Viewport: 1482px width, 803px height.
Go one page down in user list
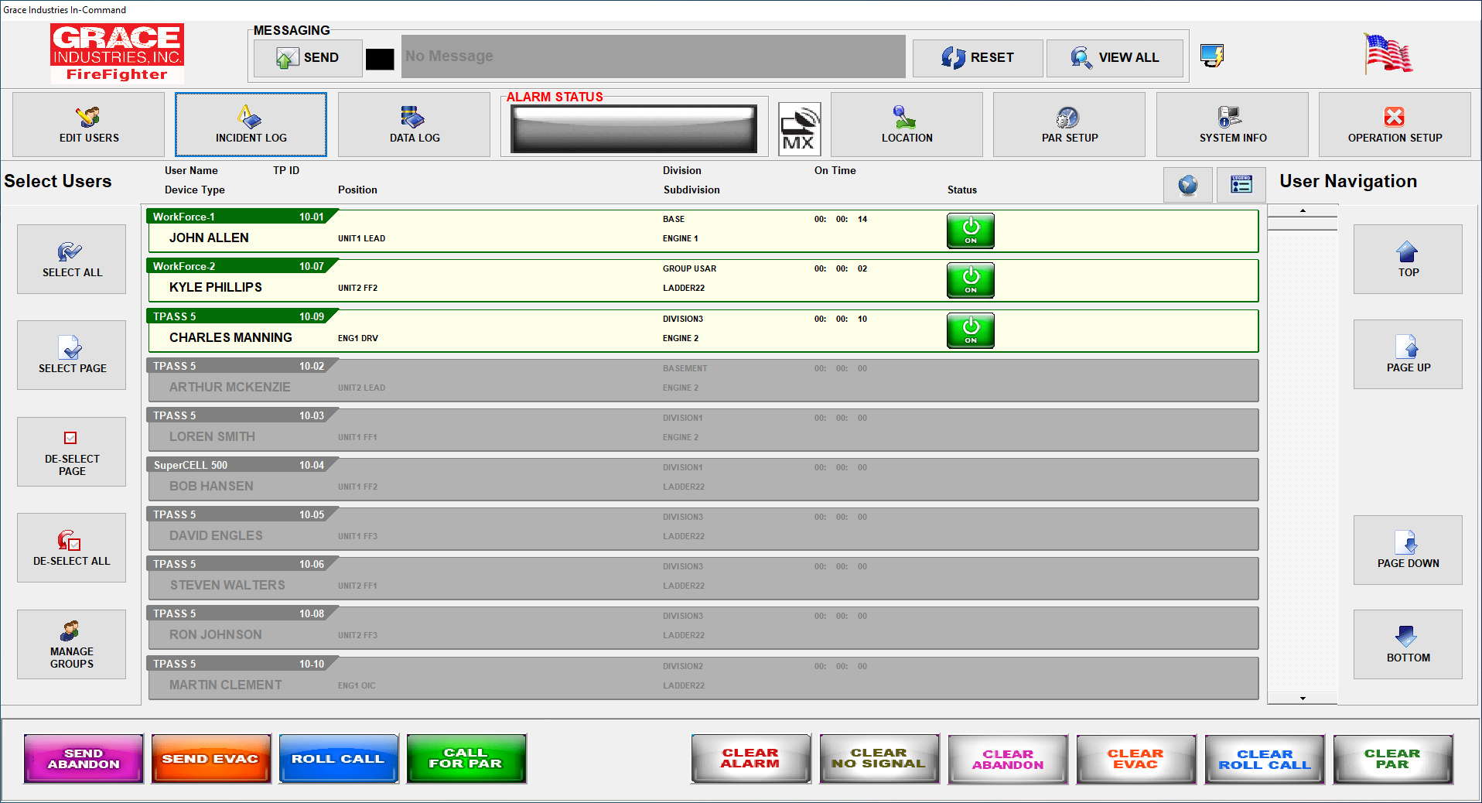[x=1408, y=550]
